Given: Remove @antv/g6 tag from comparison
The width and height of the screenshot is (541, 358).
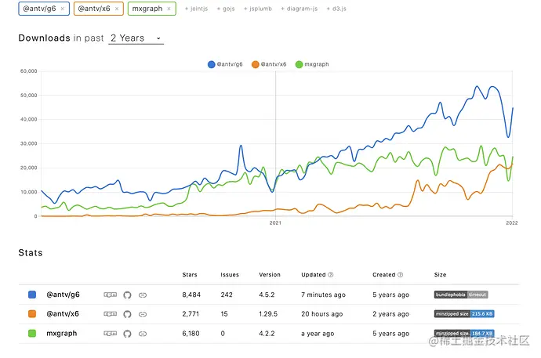Looking at the screenshot, I should (63, 9).
